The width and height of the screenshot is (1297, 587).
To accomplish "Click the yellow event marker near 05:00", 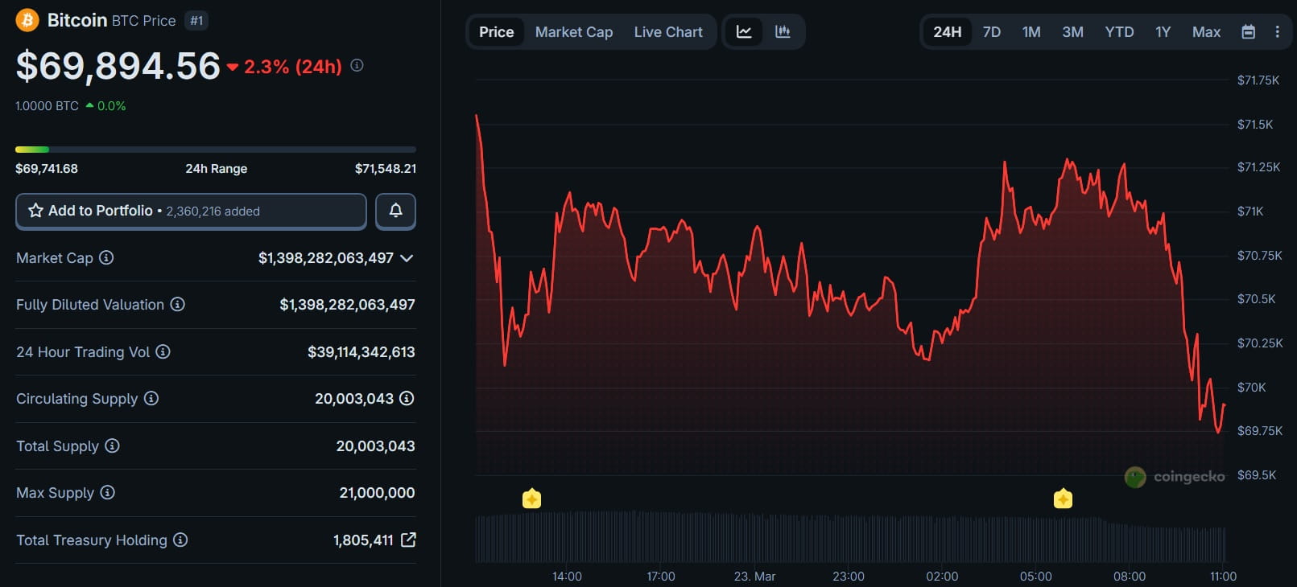I will pyautogui.click(x=1063, y=499).
